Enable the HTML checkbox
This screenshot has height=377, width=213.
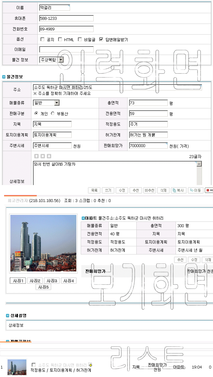[x=60, y=40]
